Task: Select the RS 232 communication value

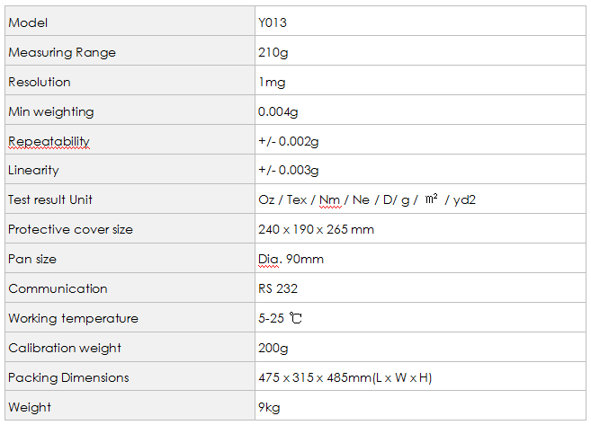Action: point(278,288)
